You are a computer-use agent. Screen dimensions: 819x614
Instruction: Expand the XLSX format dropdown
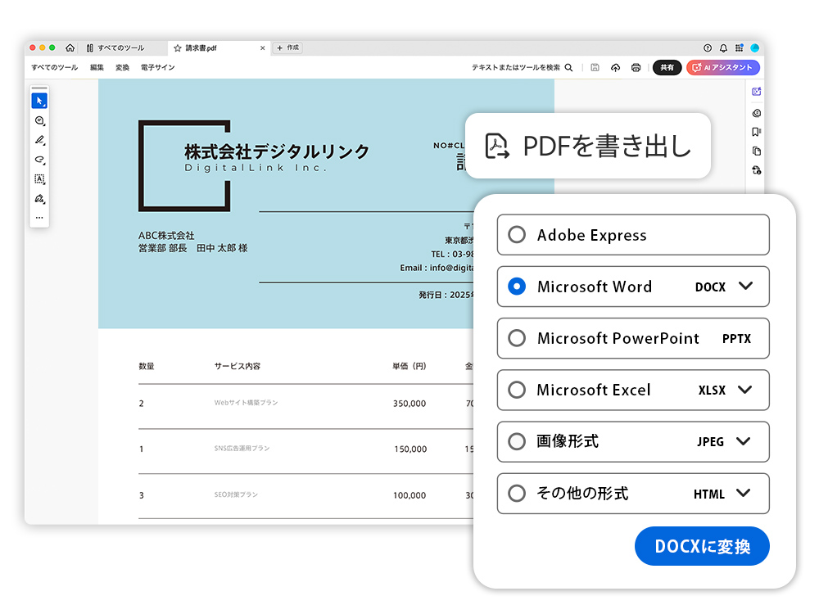pos(745,390)
